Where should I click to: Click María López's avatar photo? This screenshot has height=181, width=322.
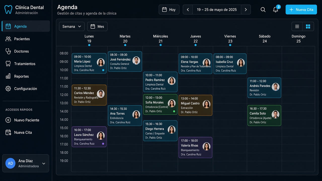click(101, 62)
